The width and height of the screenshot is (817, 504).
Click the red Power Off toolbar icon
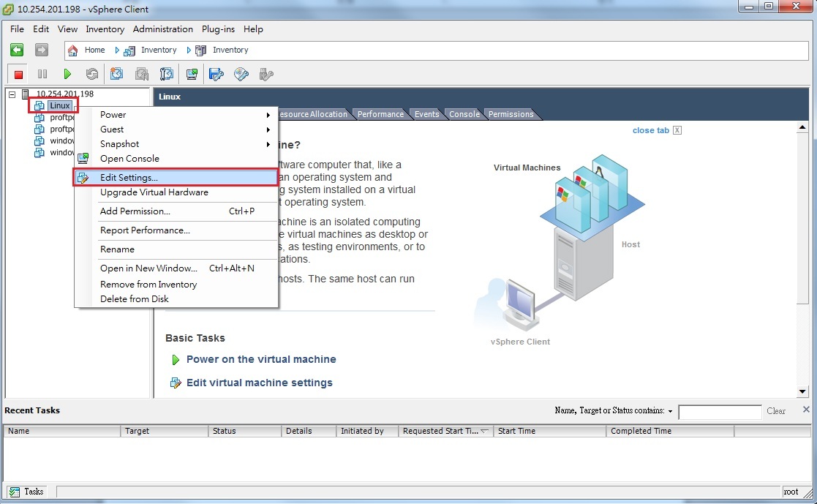click(18, 74)
